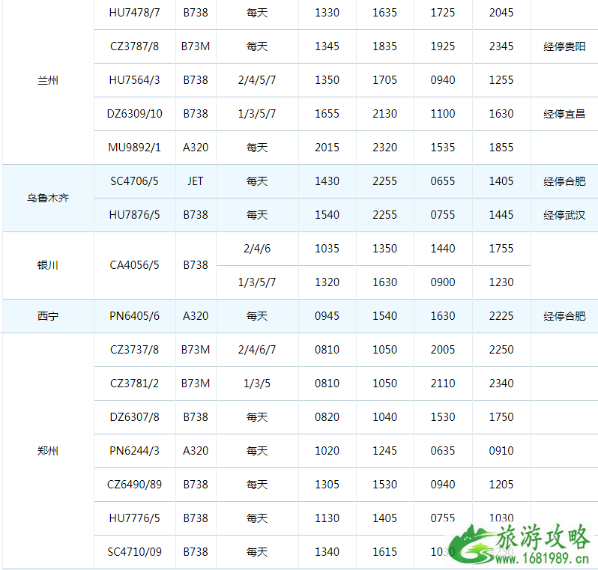The height and width of the screenshot is (570, 598).
Task: Select time 1615 in SC4710/09 row
Action: point(384,552)
